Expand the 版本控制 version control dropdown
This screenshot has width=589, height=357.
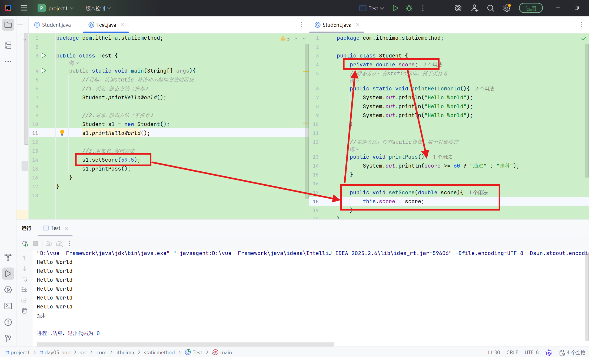pos(98,8)
